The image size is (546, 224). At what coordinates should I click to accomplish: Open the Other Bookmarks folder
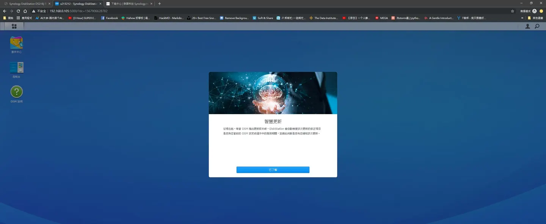pos(535,18)
